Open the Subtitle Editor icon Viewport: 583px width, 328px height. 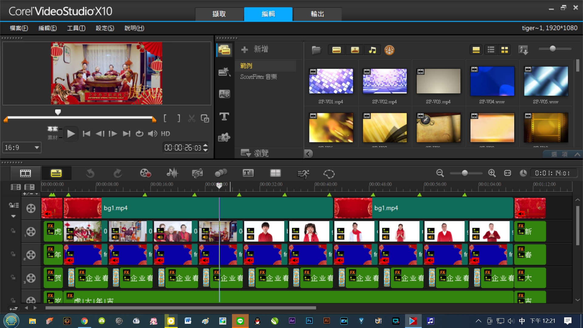pyautogui.click(x=248, y=173)
